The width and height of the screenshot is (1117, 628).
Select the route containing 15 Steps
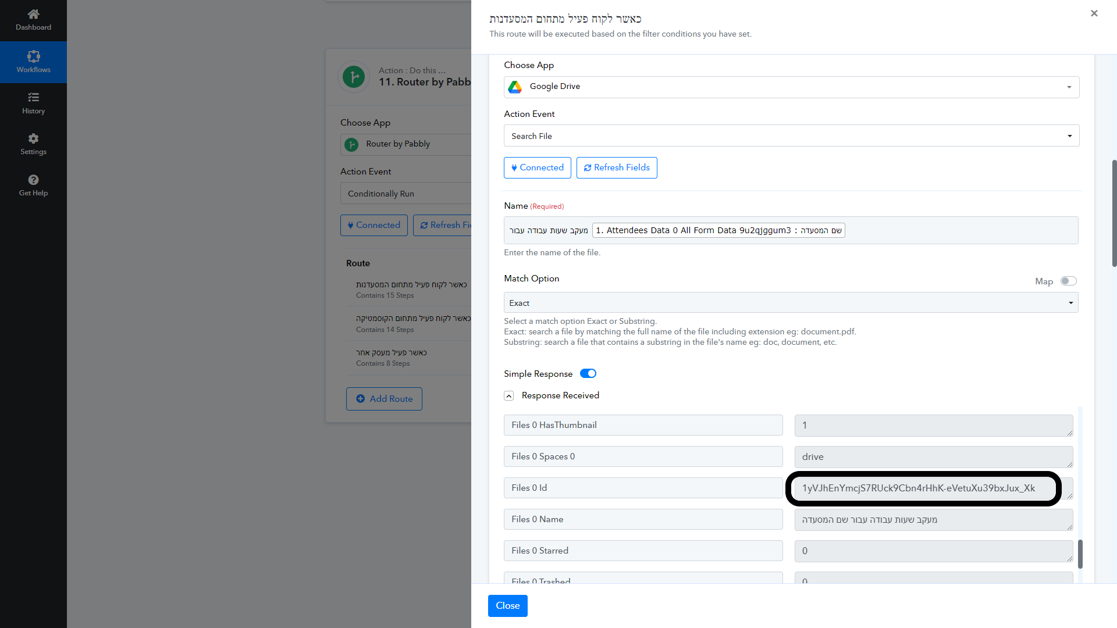[412, 290]
